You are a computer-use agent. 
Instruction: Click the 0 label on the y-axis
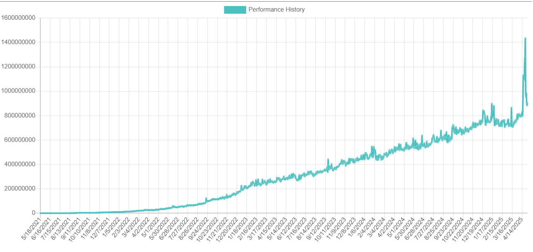(34, 213)
